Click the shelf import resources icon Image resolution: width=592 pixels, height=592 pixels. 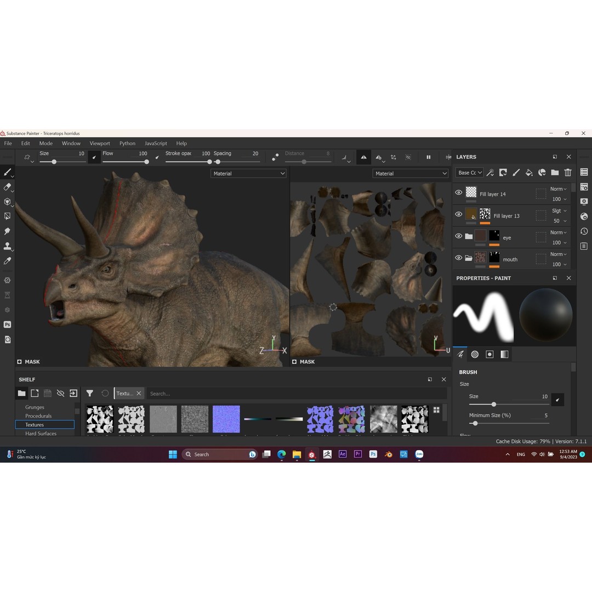tap(73, 394)
